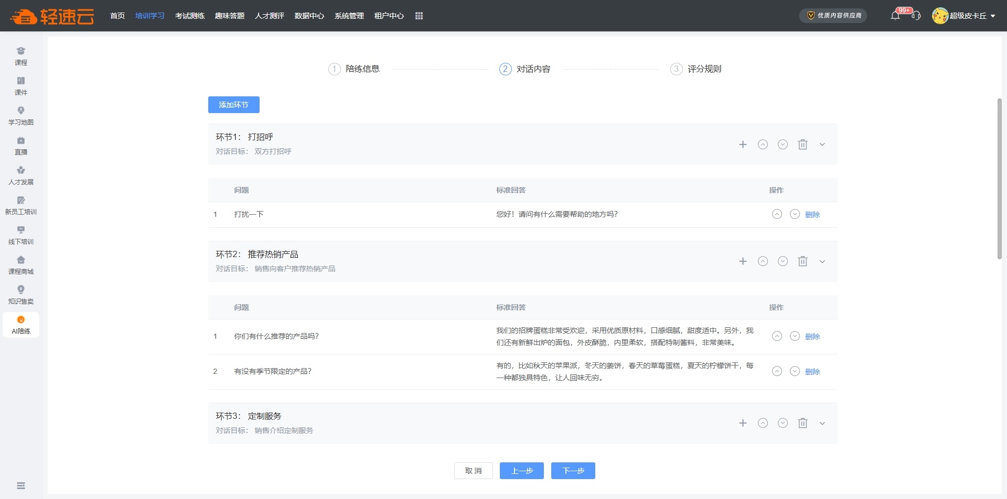Expand the 环节3 定制服务 section chevron
This screenshot has height=499, width=1007.
pos(822,423)
